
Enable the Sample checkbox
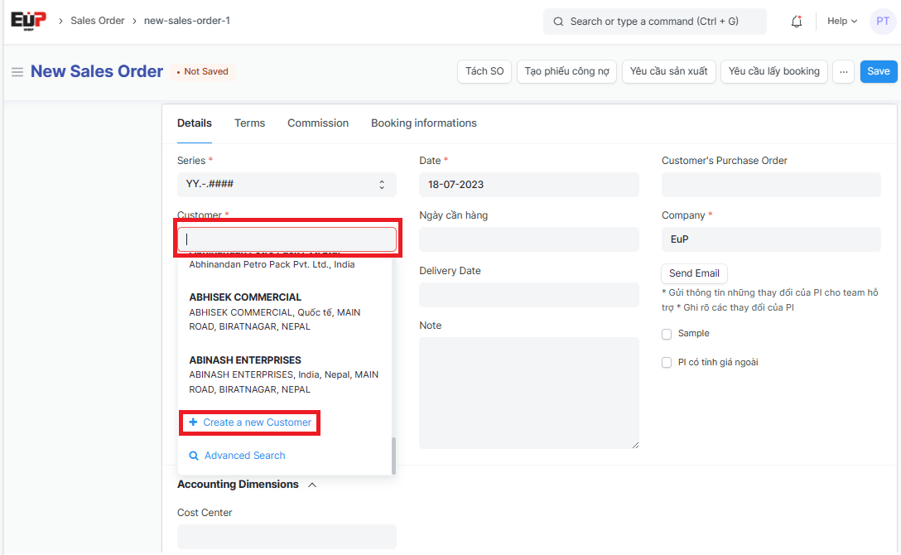(667, 334)
